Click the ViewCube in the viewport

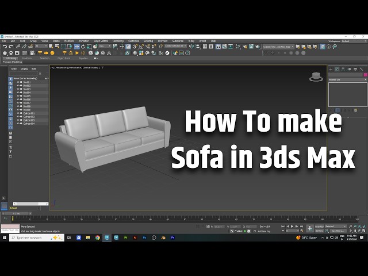point(316,76)
